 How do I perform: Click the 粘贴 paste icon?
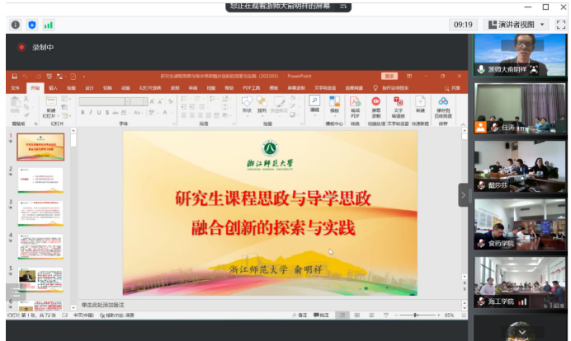(x=15, y=104)
